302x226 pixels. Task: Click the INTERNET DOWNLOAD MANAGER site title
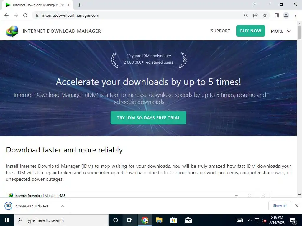click(62, 31)
